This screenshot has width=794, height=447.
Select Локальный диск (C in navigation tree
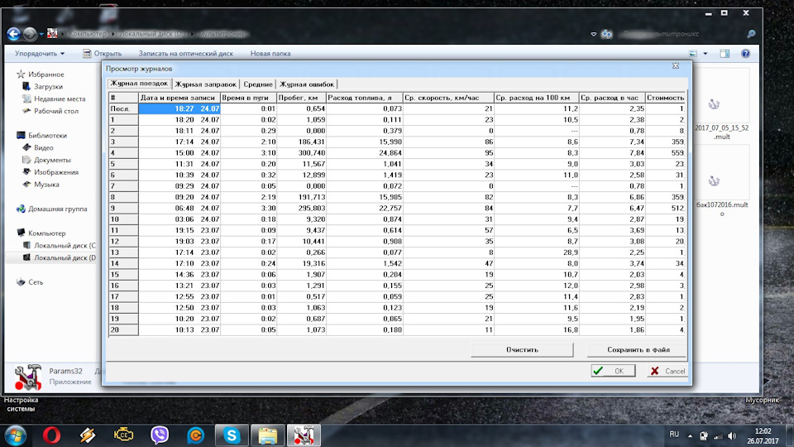(65, 246)
